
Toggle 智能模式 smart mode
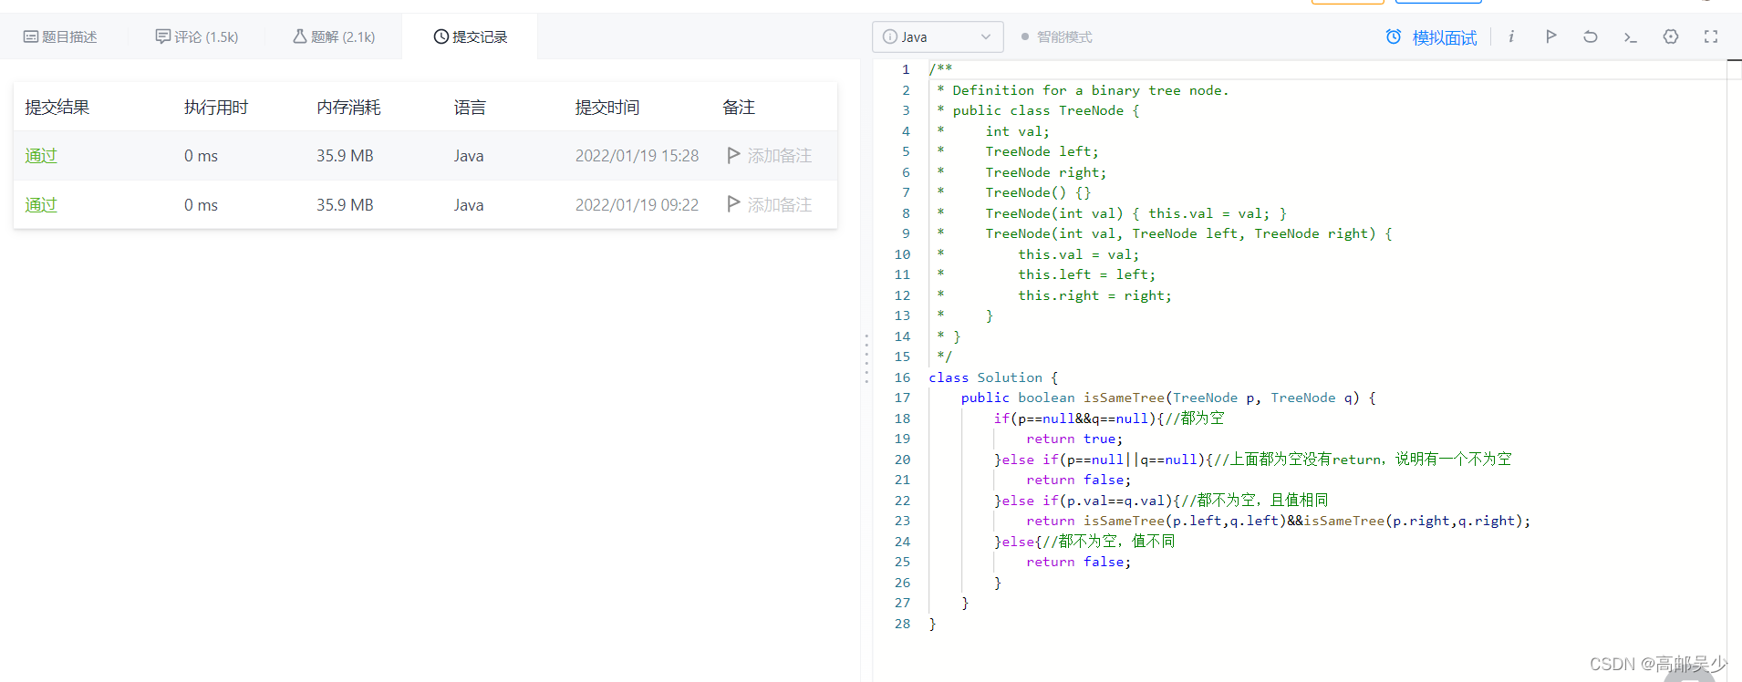click(1056, 36)
